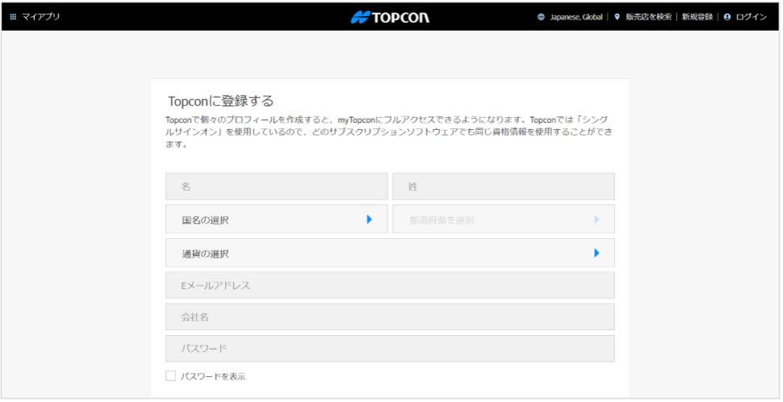Focus the 名 first name field
The height and width of the screenshot is (402, 783).
coord(276,186)
